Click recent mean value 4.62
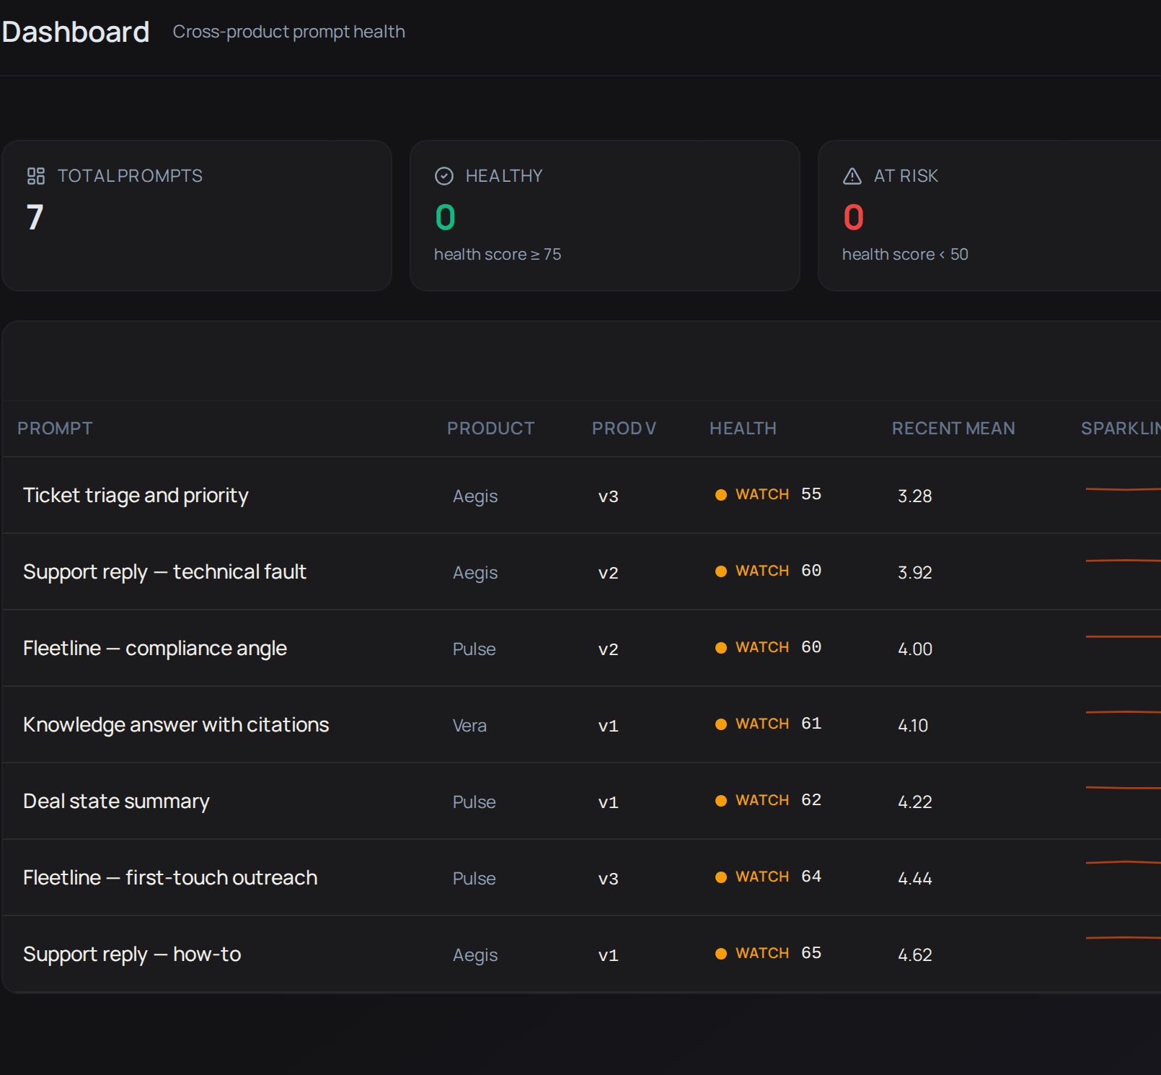The image size is (1161, 1075). point(914,955)
